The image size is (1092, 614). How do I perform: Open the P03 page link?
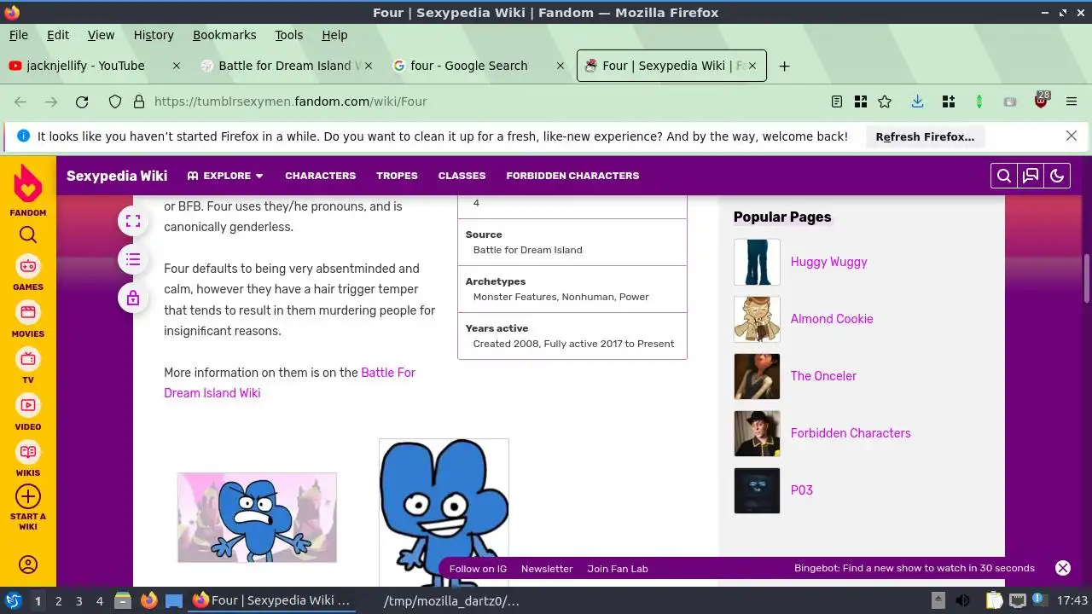click(802, 490)
